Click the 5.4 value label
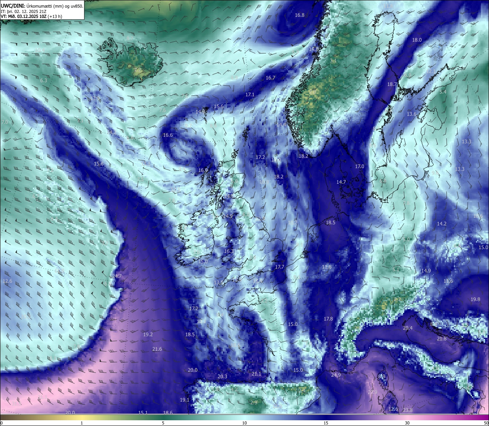 tap(443, 92)
